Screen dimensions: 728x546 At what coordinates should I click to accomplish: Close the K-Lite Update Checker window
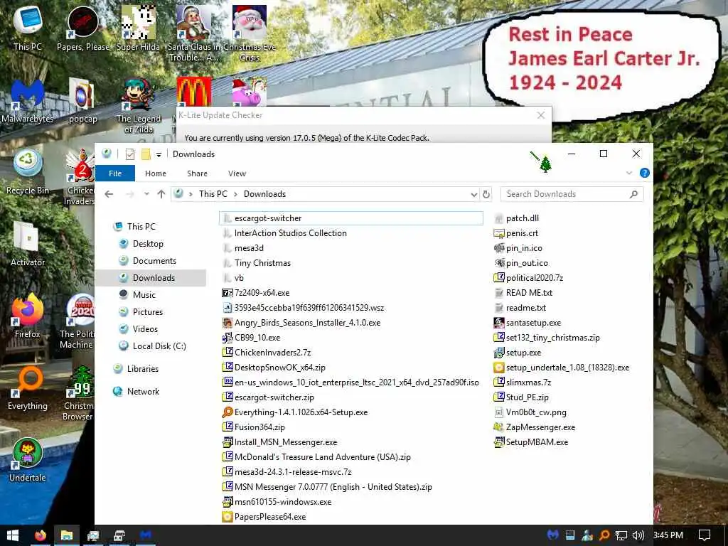(x=541, y=115)
